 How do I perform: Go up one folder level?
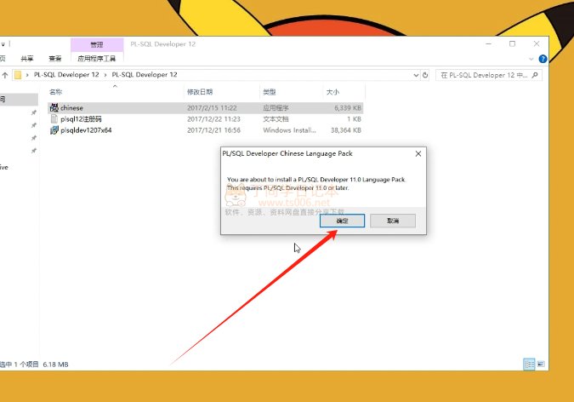click(5, 75)
